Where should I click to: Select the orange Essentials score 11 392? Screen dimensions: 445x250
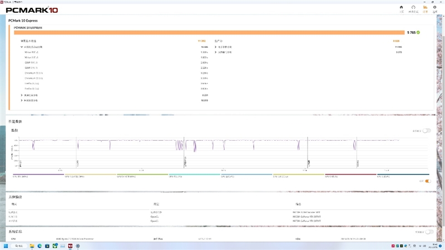tap(201, 41)
